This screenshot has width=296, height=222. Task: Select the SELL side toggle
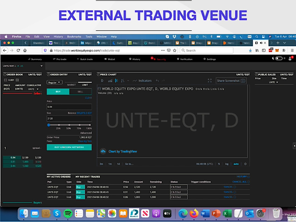point(80,91)
